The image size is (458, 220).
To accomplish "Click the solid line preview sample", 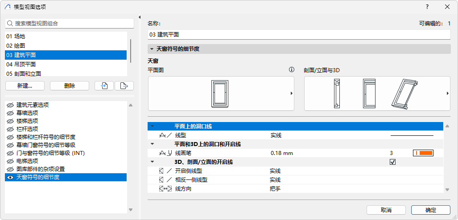I will pos(412,135).
